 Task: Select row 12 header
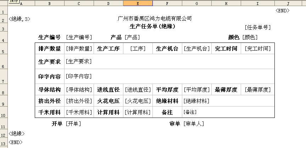pyautogui.click(x=4, y=133)
